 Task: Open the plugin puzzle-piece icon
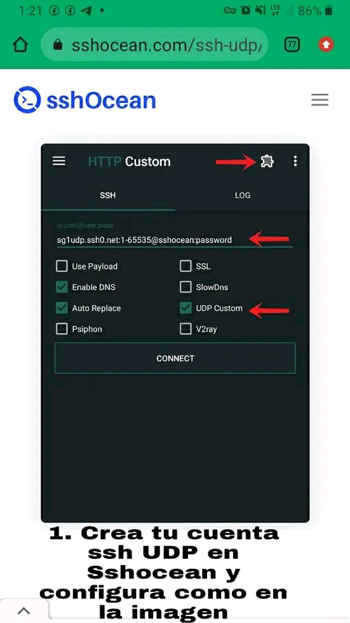267,161
